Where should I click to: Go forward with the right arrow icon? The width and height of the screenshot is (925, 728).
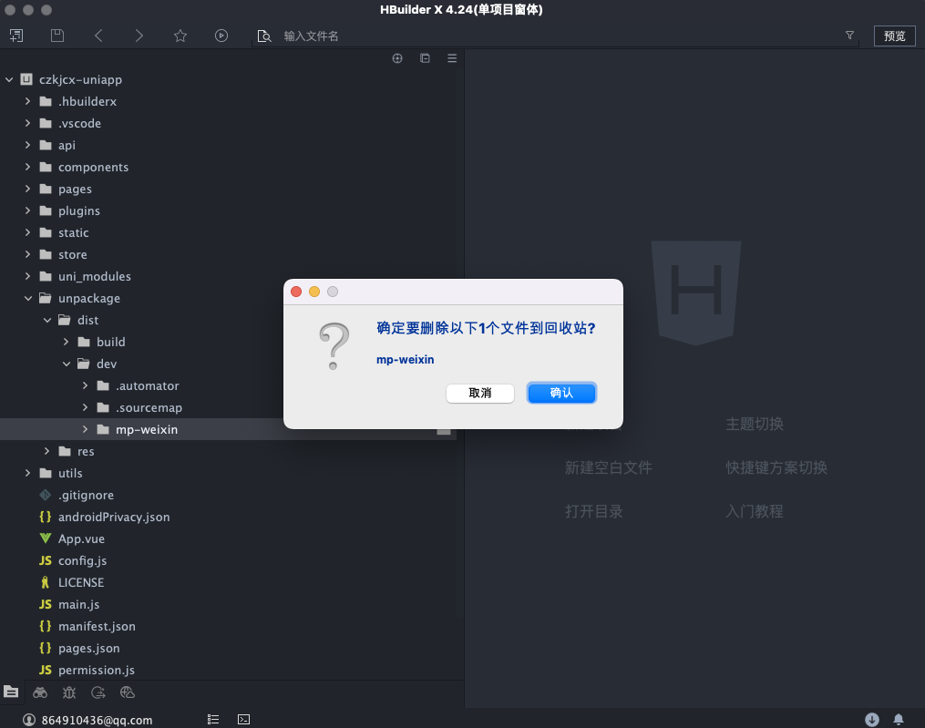click(139, 36)
